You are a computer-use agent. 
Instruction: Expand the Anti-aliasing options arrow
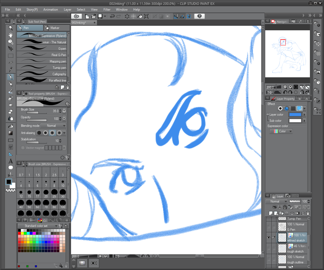click(64, 133)
